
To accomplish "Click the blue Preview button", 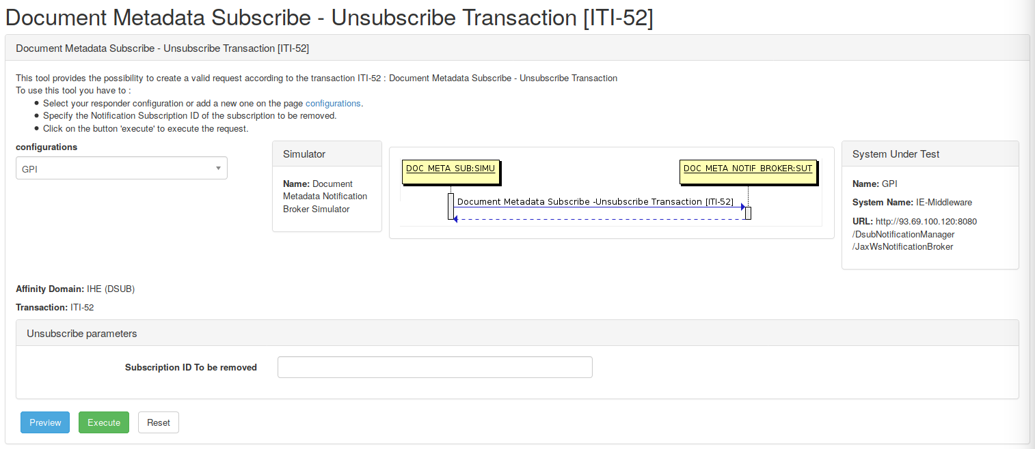I will [x=45, y=422].
